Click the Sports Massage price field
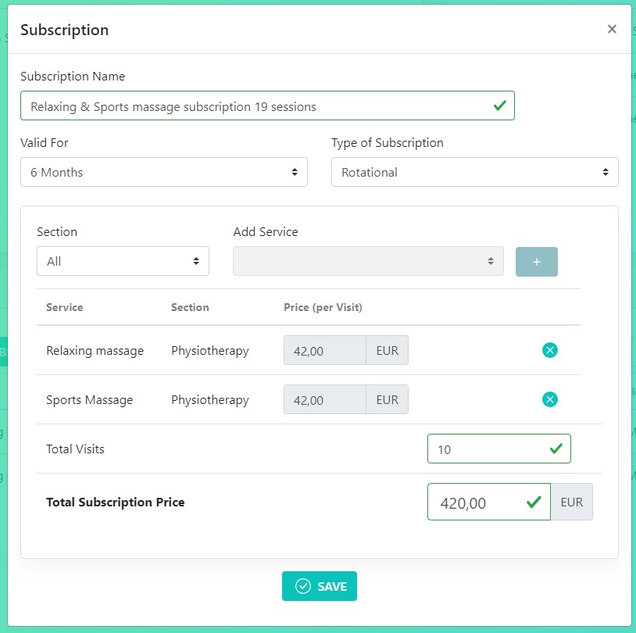 pos(324,399)
